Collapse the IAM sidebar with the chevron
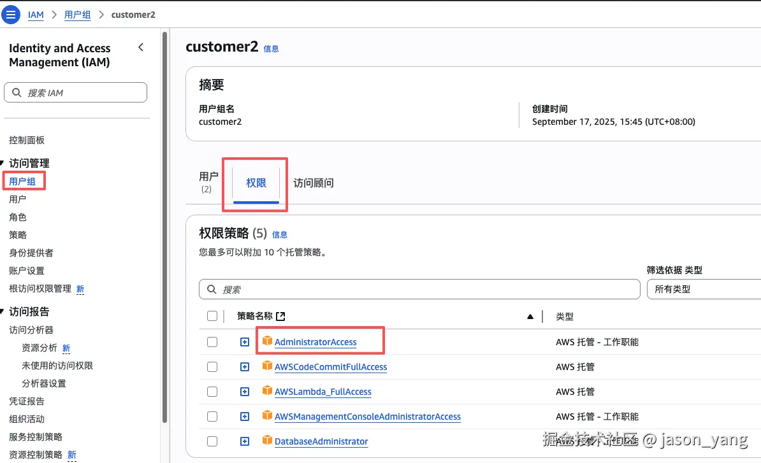 [141, 47]
